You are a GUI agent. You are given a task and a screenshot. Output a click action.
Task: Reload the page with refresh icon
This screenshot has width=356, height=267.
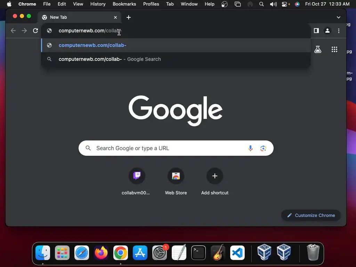pos(35,31)
